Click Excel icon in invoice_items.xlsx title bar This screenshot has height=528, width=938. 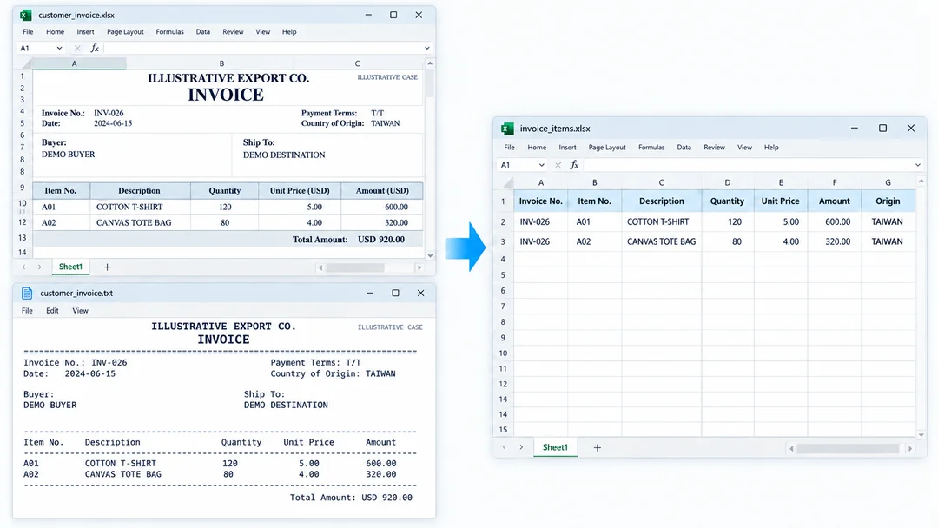tap(507, 129)
